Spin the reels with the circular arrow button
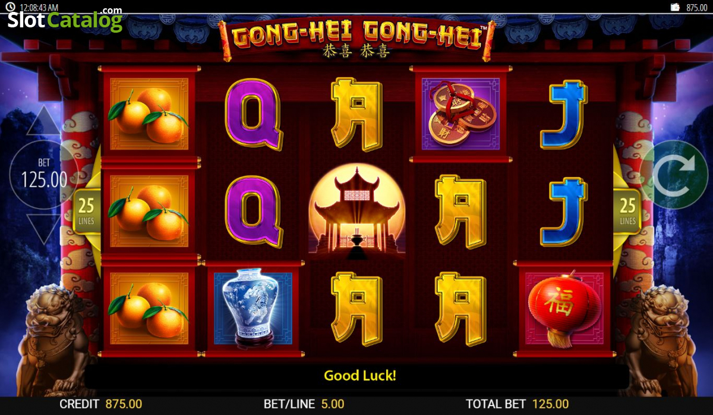713x415 pixels. click(674, 175)
